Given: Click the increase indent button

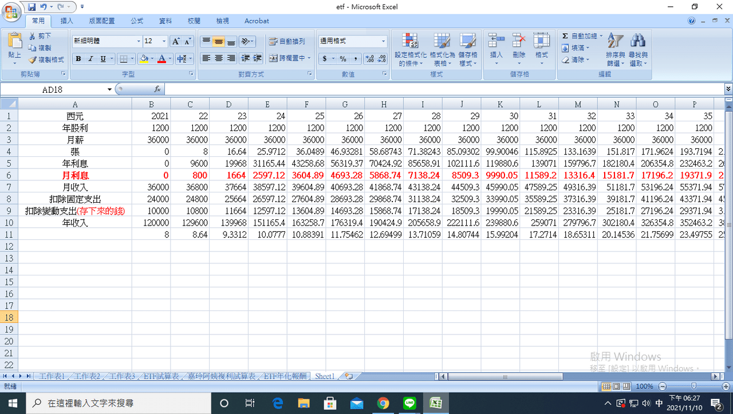Looking at the screenshot, I should (x=258, y=58).
